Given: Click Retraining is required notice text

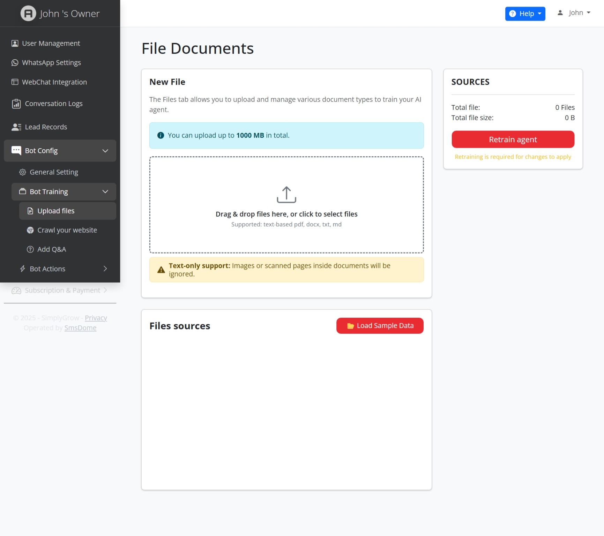Looking at the screenshot, I should pos(513,157).
